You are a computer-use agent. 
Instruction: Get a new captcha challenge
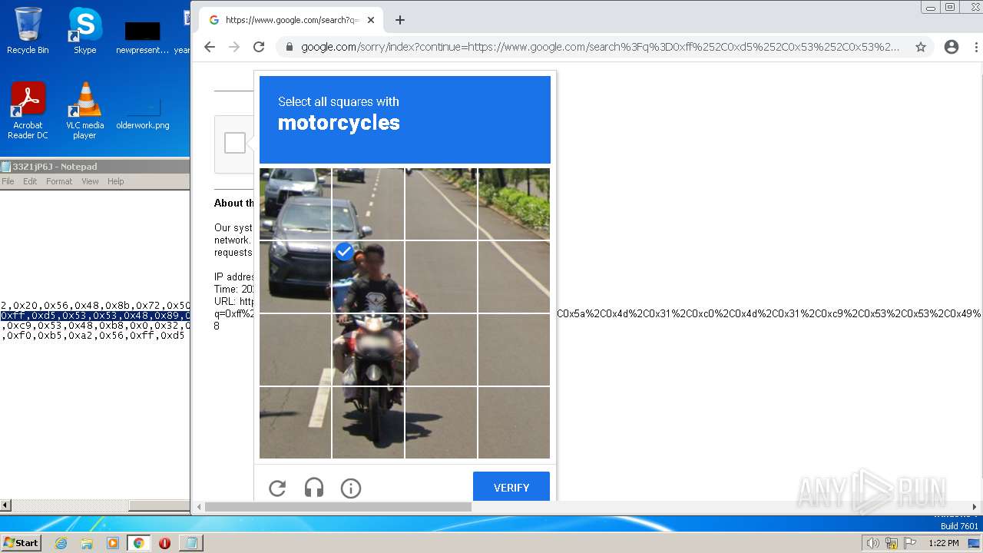pos(277,488)
